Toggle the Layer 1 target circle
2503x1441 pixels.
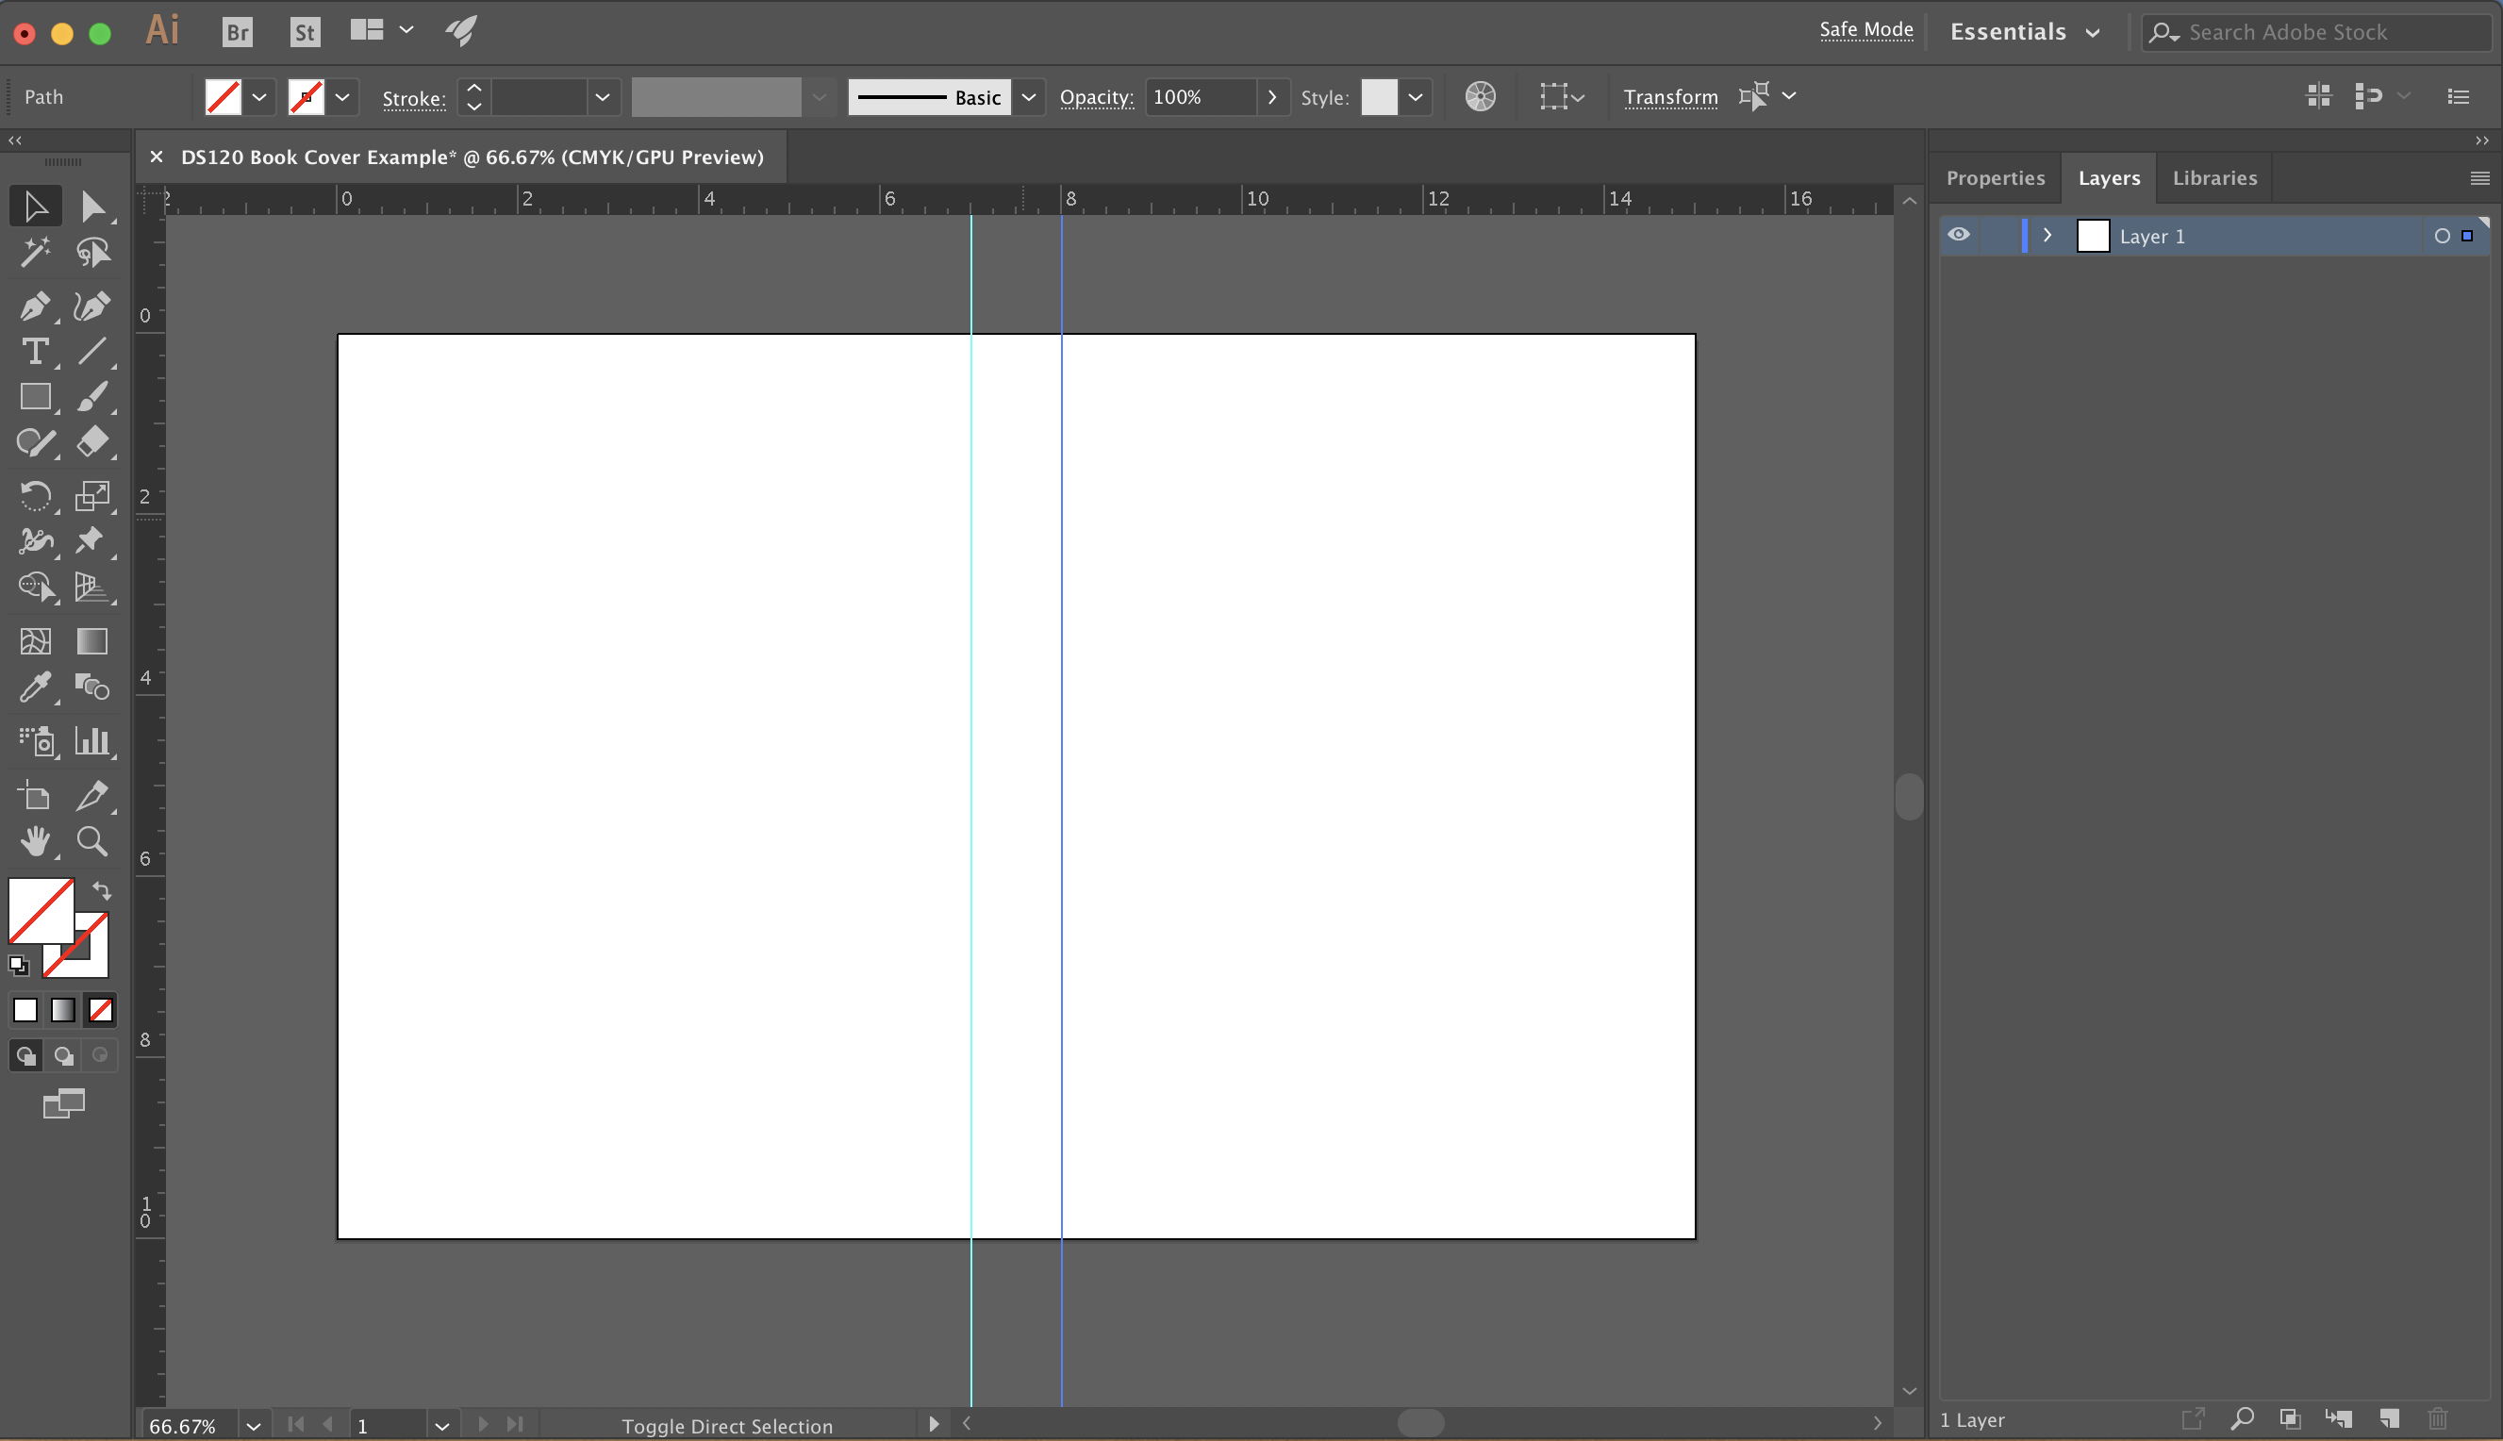pos(2442,236)
